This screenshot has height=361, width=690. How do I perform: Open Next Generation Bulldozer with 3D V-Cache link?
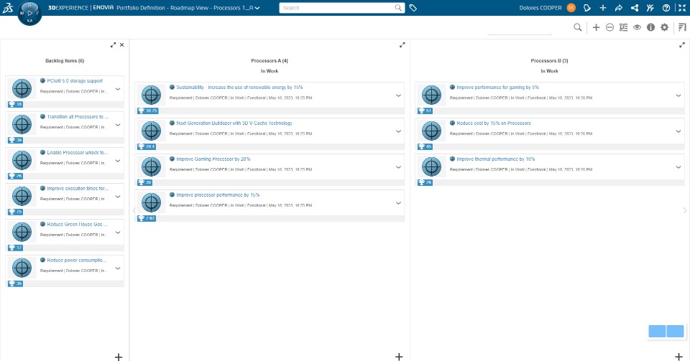(x=234, y=123)
